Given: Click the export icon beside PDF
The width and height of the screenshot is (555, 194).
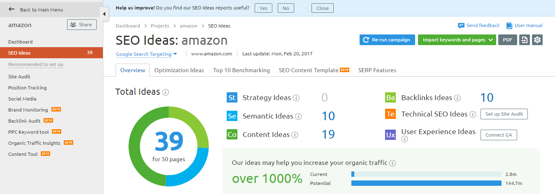Looking at the screenshot, I should coord(524,40).
